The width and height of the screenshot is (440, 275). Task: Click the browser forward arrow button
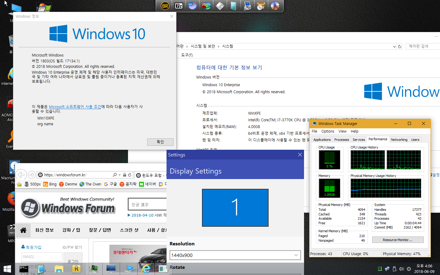31,175
